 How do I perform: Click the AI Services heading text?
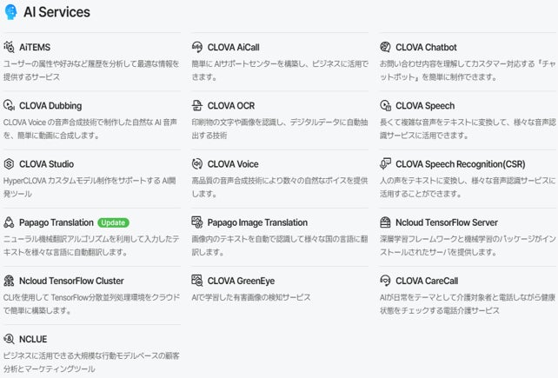pyautogui.click(x=56, y=12)
